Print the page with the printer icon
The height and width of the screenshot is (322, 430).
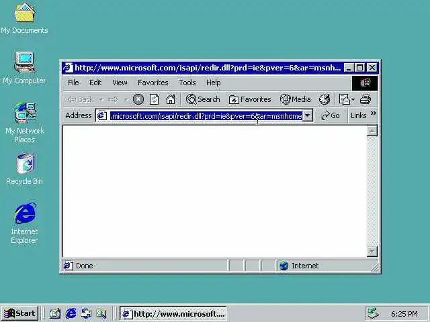(365, 99)
